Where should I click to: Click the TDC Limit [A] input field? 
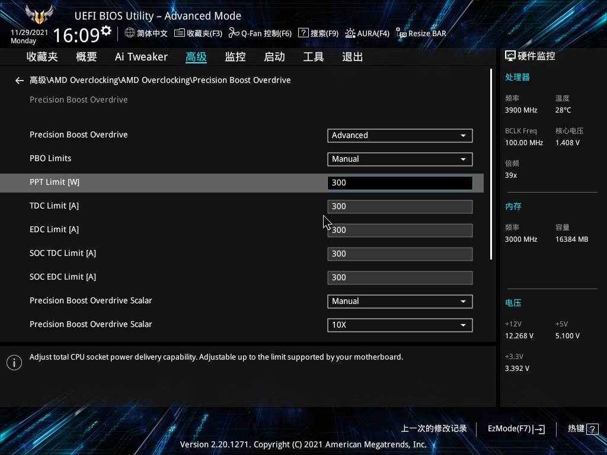(x=400, y=207)
